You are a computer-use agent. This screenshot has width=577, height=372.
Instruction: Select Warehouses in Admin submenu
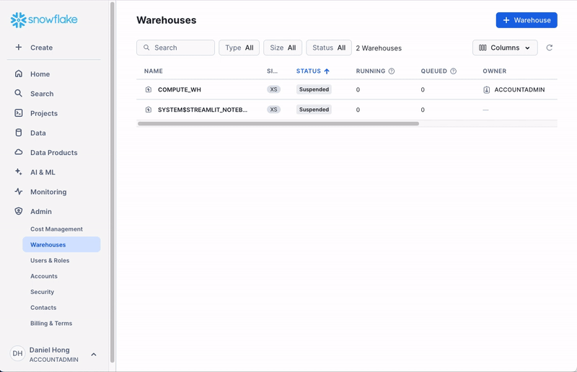click(x=61, y=244)
